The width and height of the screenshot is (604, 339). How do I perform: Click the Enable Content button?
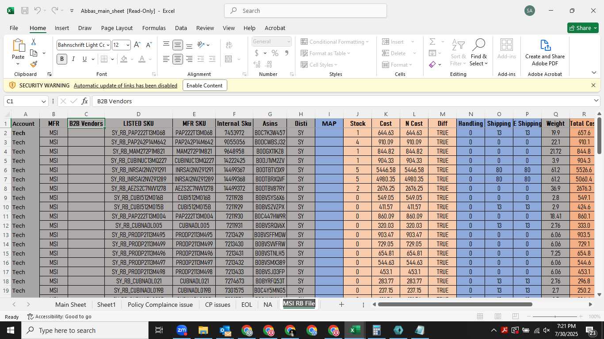(x=205, y=85)
